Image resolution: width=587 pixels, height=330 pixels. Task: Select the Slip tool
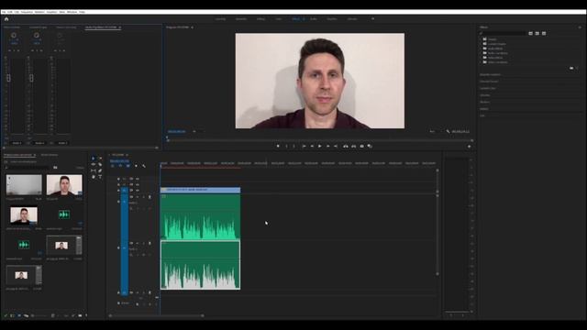click(94, 170)
